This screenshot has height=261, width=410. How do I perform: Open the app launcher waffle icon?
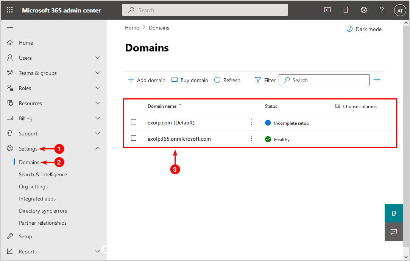pos(10,10)
